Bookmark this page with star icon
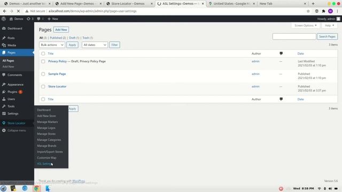 point(308,11)
